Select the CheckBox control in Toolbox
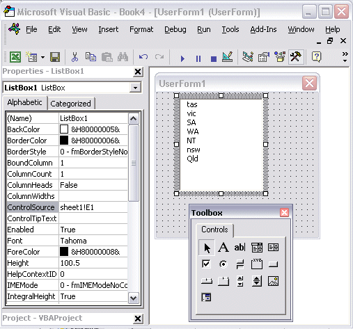The height and width of the screenshot is (329, 353). point(206,264)
